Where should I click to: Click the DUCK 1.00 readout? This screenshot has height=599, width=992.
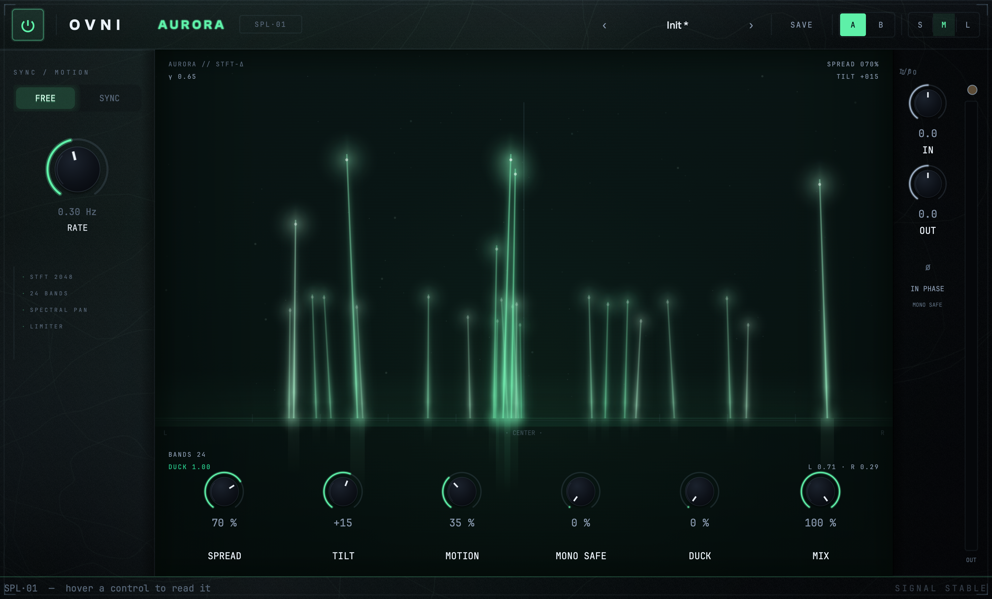tap(189, 467)
